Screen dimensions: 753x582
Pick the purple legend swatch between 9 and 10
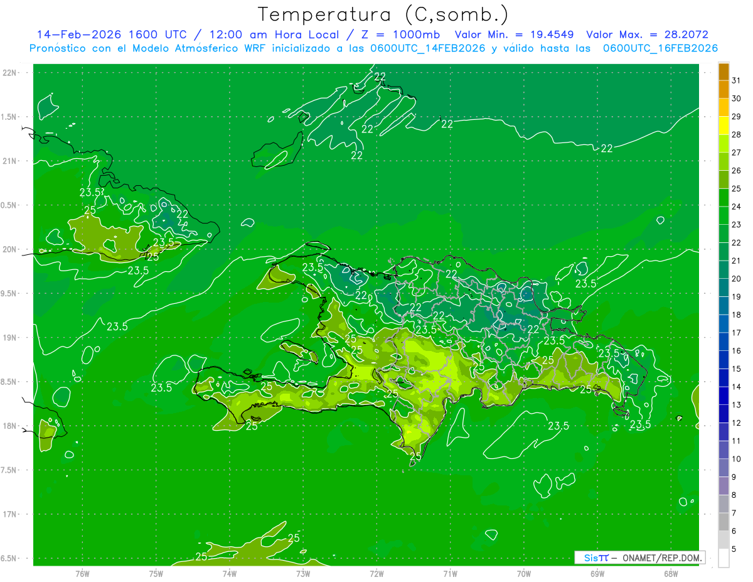tap(724, 468)
